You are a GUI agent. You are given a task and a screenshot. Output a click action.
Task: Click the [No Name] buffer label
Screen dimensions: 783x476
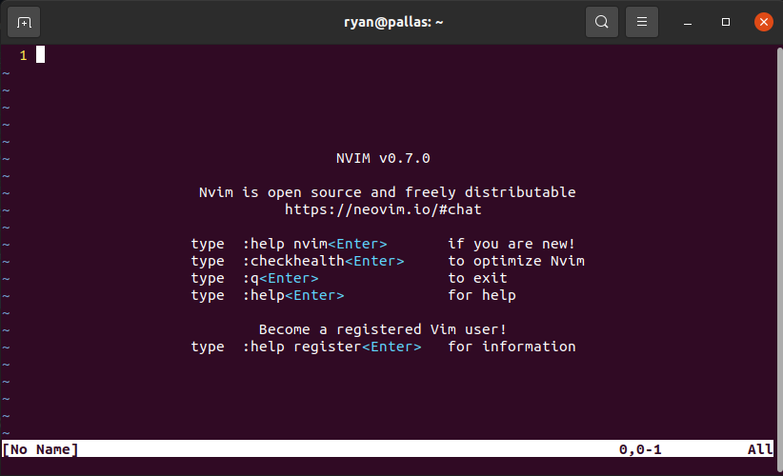click(41, 448)
